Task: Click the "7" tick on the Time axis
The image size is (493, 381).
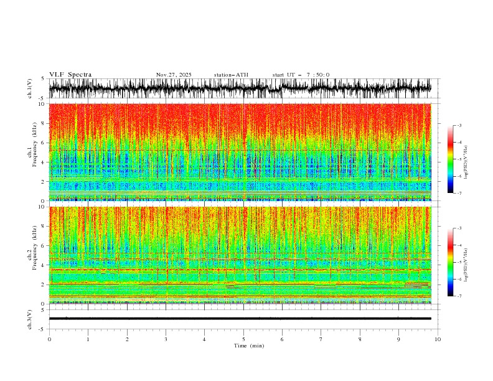Action: tap(321, 339)
